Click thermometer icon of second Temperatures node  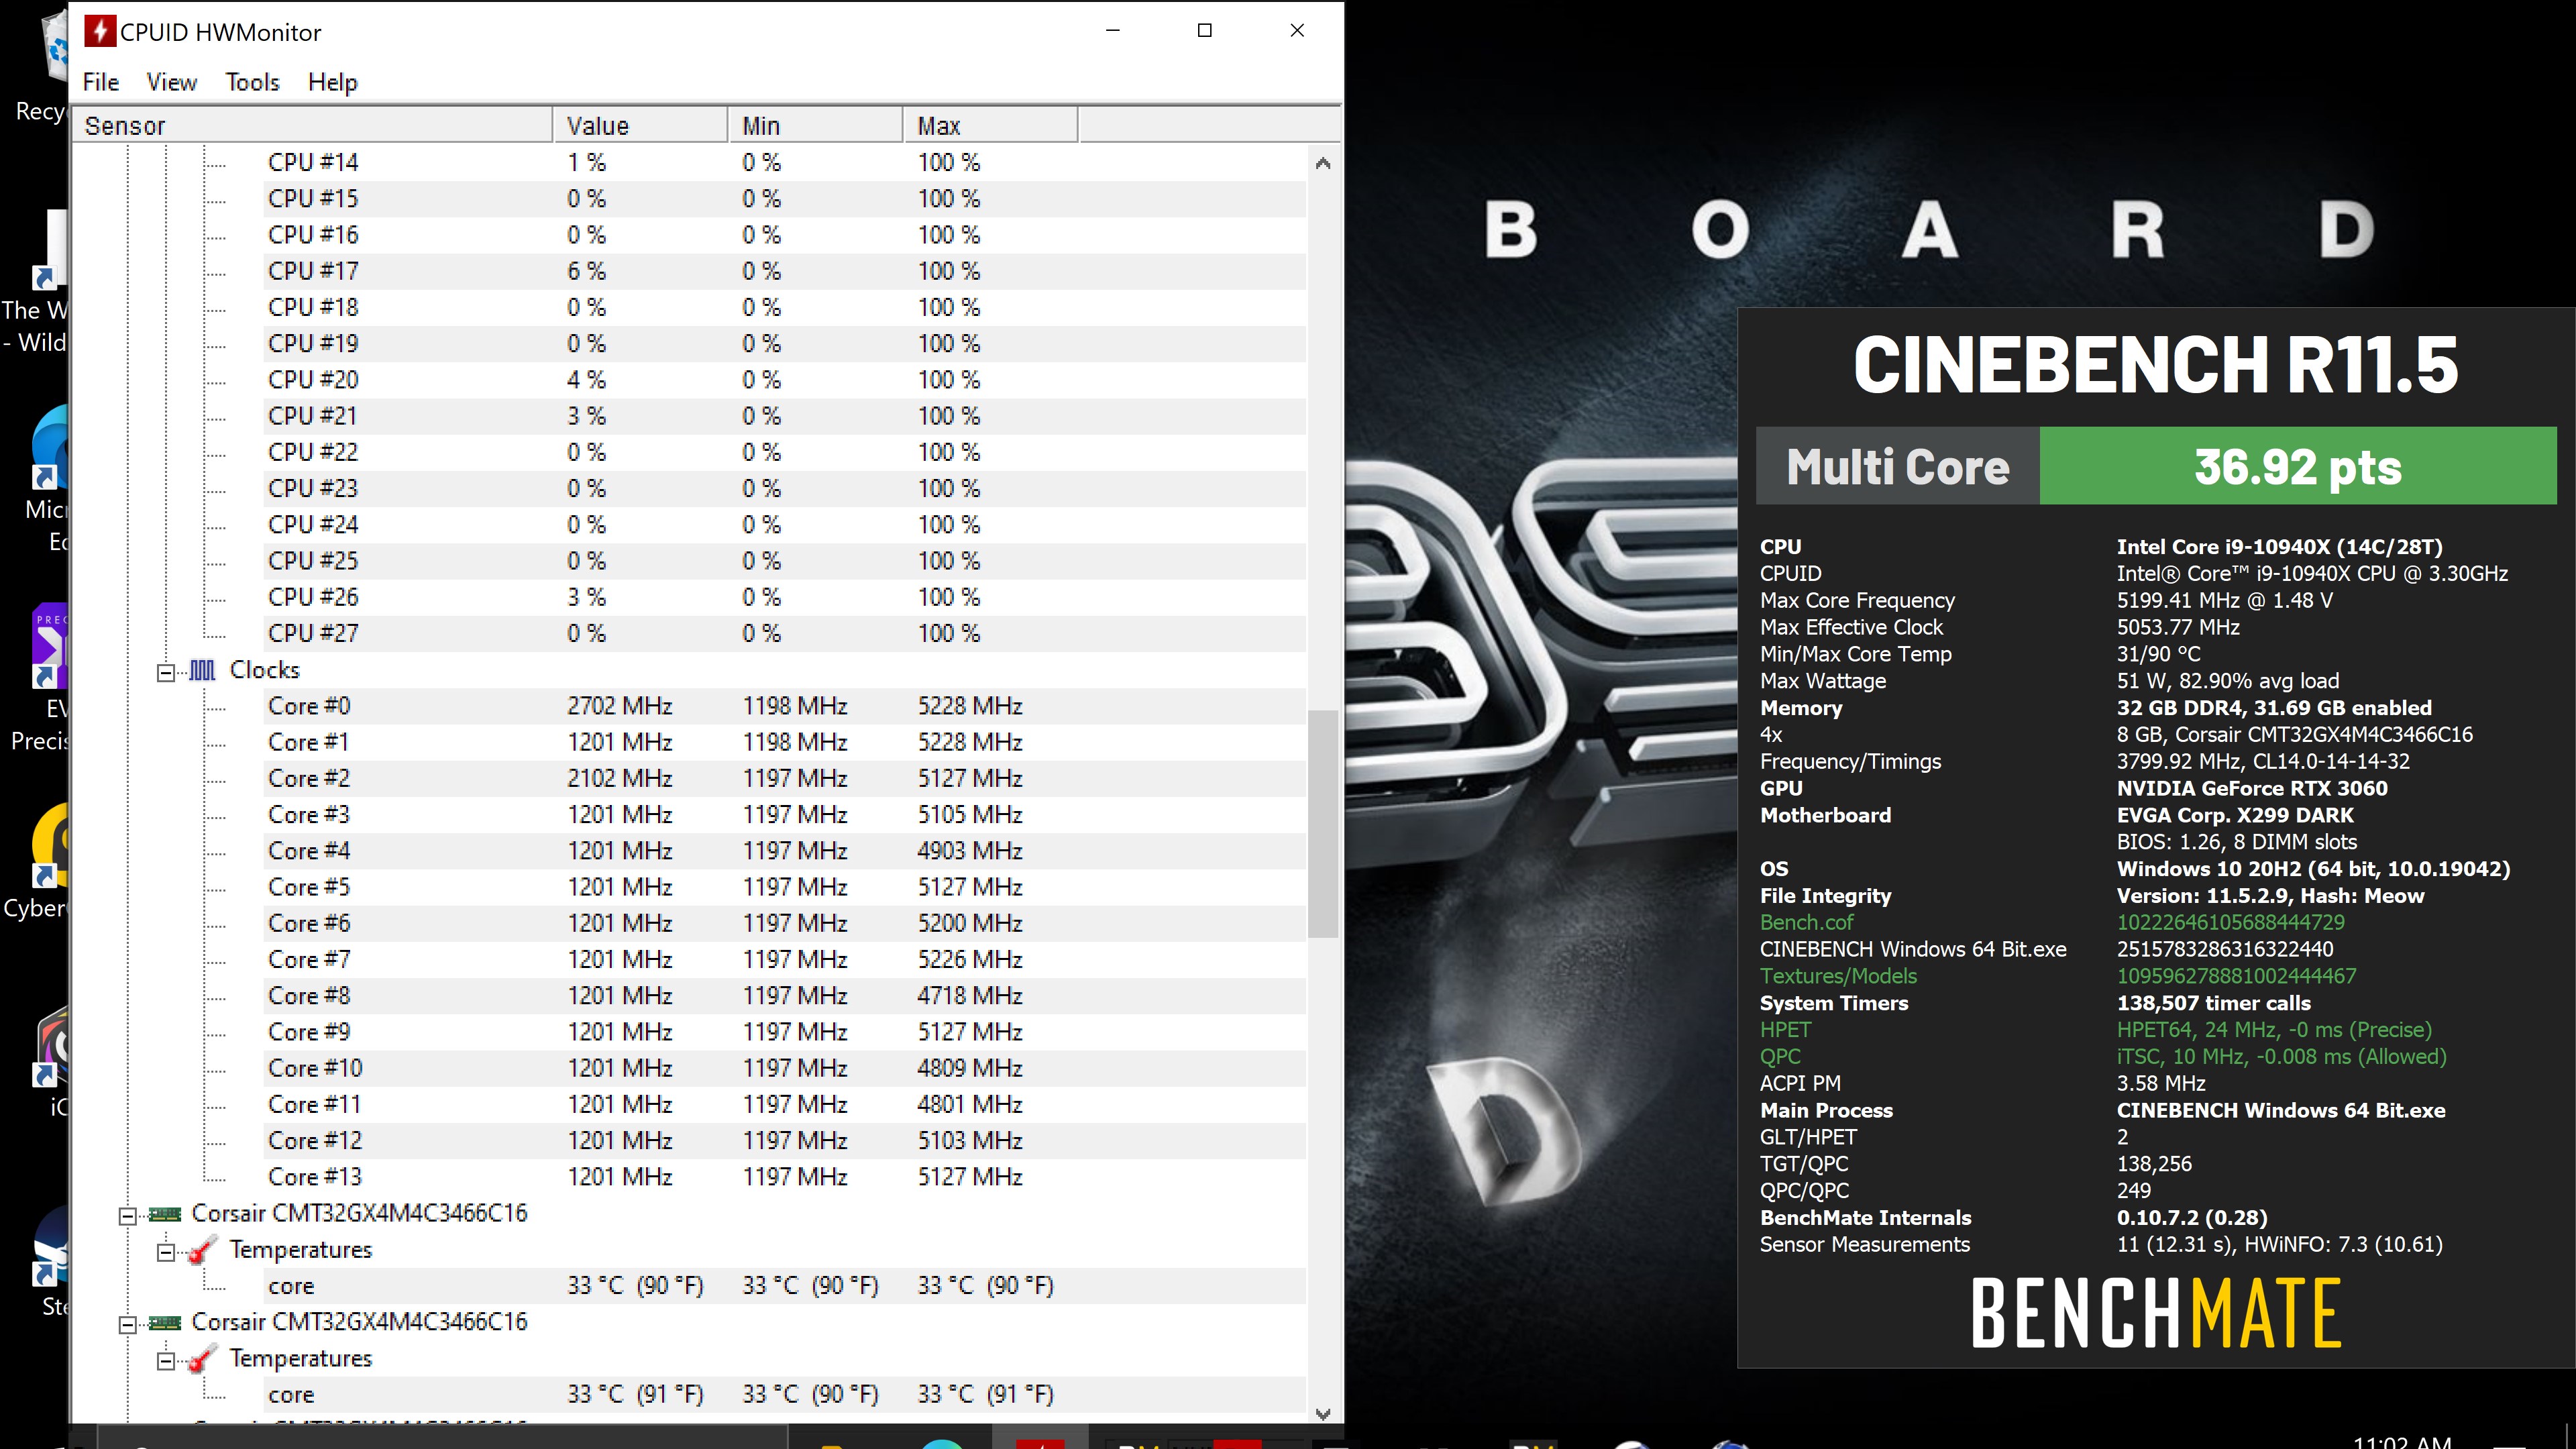[203, 1359]
